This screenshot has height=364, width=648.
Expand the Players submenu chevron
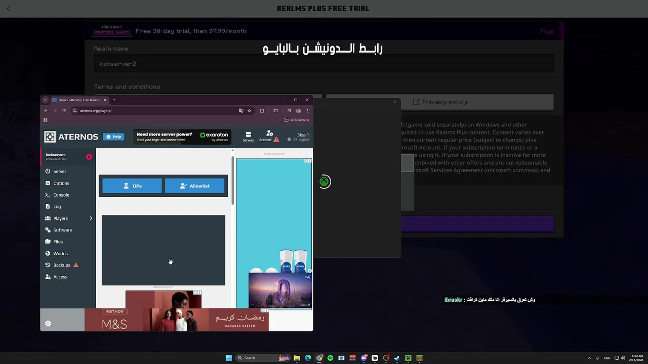coord(91,218)
